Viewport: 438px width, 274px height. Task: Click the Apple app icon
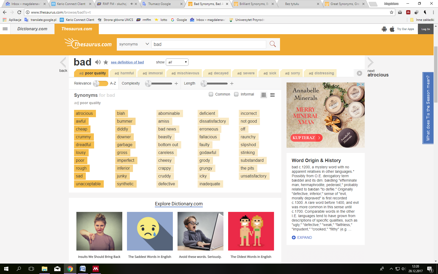click(392, 29)
